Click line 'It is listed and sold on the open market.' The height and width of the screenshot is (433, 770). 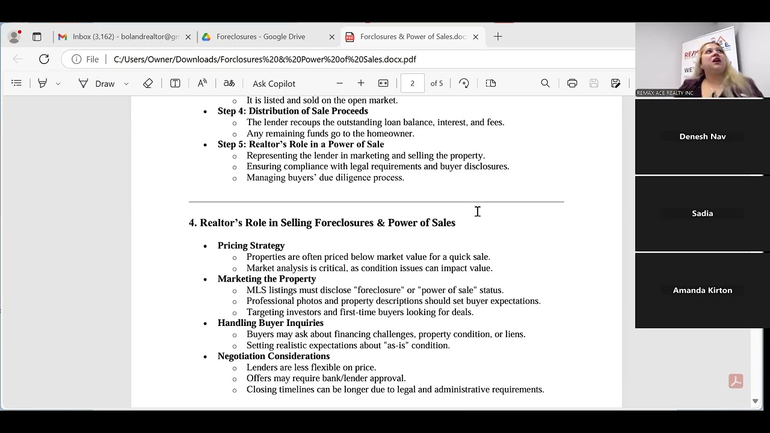click(322, 100)
